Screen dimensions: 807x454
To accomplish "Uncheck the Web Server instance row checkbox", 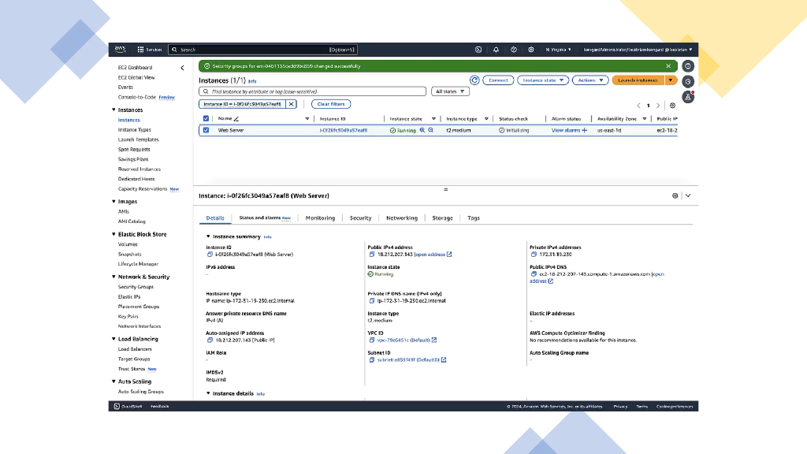I will pos(206,130).
